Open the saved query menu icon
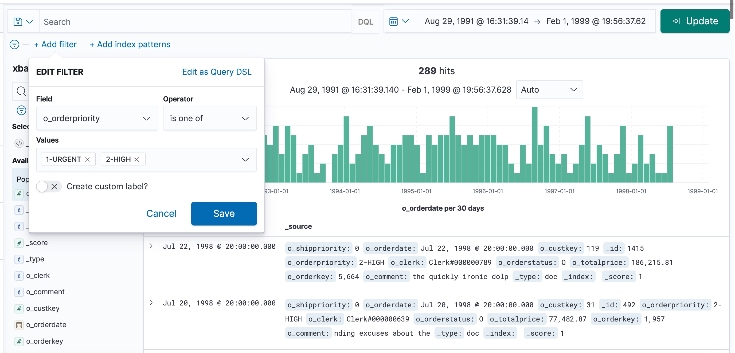Screen dimensions: 735x353 [x=18, y=22]
